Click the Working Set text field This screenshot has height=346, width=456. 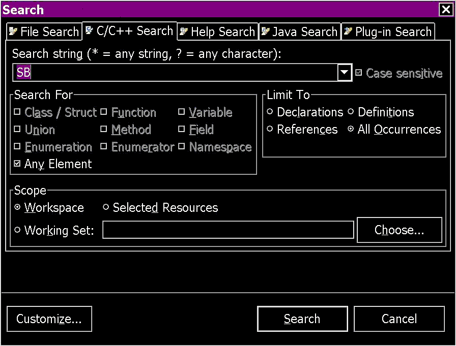coord(228,230)
